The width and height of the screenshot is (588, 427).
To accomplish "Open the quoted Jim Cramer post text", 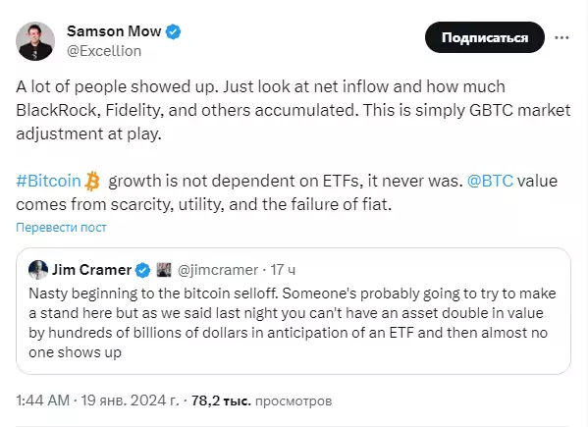I will click(x=292, y=323).
